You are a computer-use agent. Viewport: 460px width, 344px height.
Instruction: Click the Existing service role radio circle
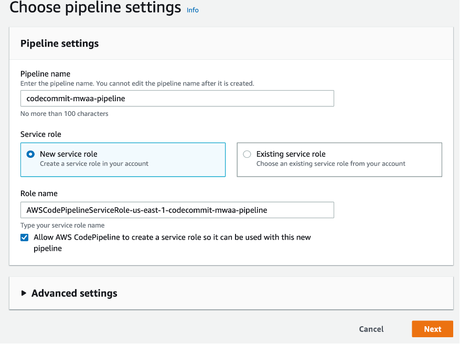(x=247, y=154)
